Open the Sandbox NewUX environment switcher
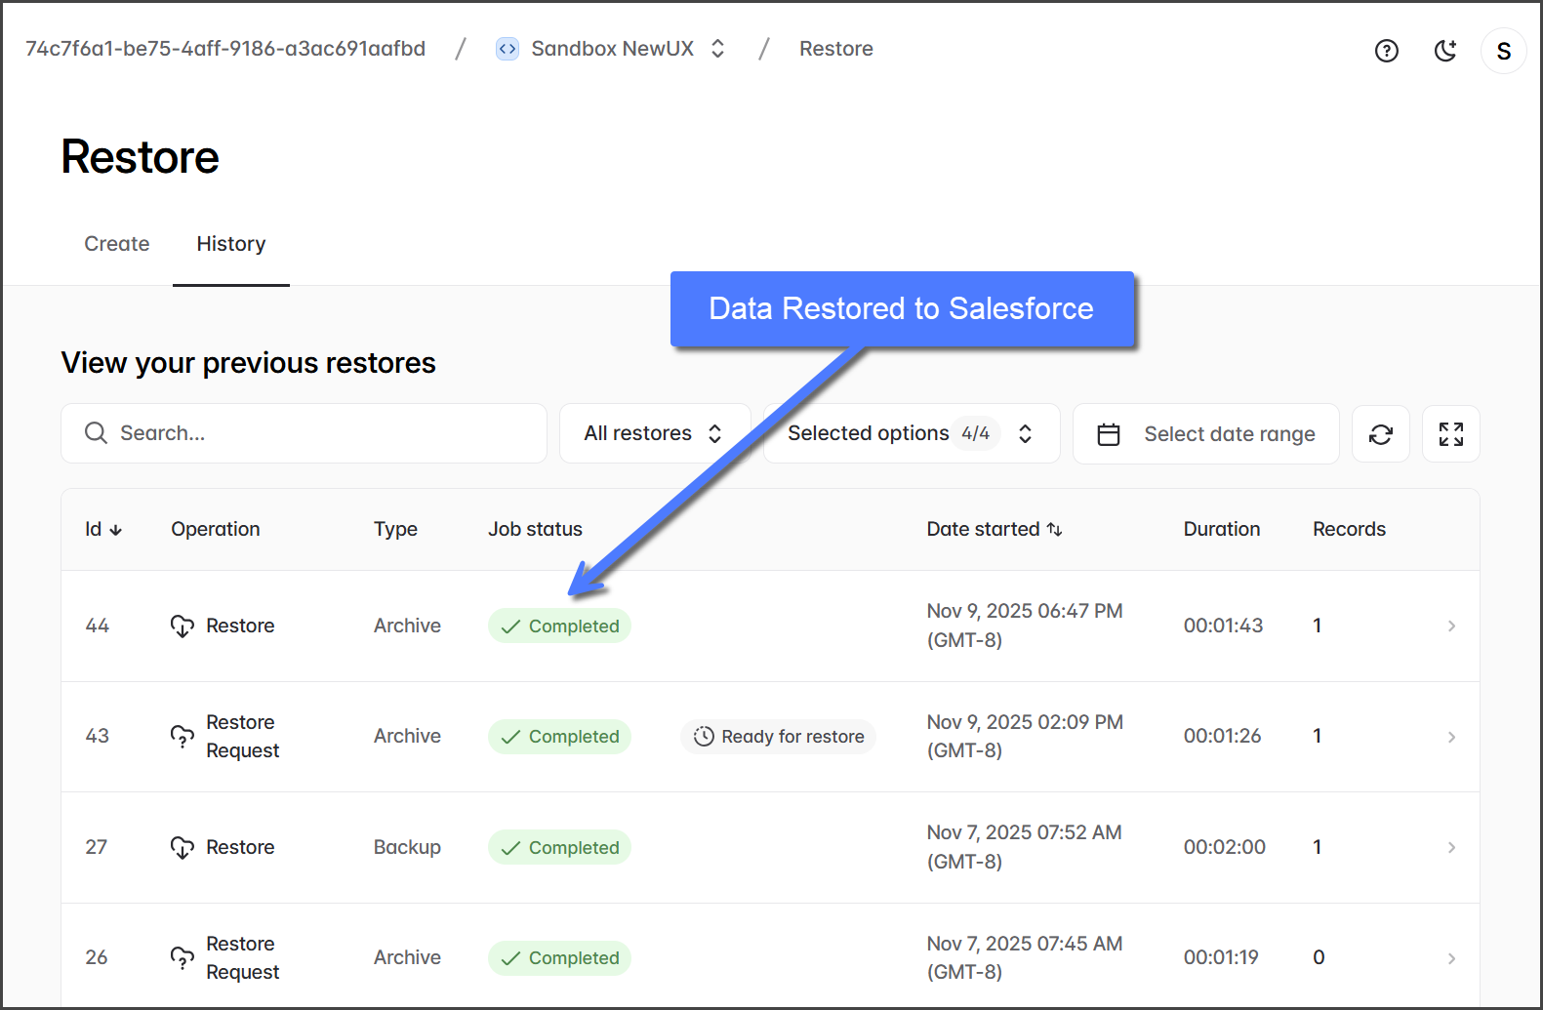This screenshot has height=1010, width=1543. tap(718, 49)
